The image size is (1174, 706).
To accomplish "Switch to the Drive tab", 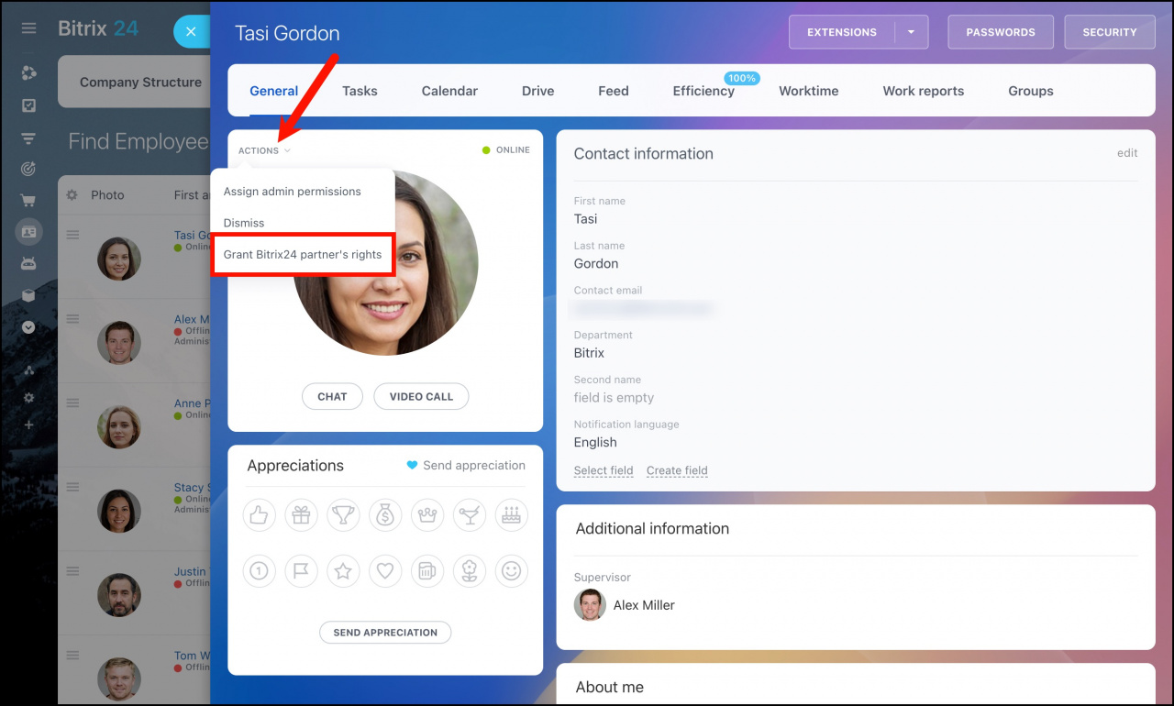I will click(x=538, y=91).
